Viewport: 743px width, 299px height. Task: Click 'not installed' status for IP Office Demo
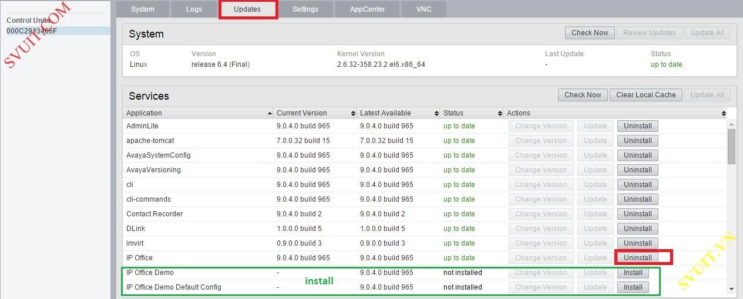(462, 273)
